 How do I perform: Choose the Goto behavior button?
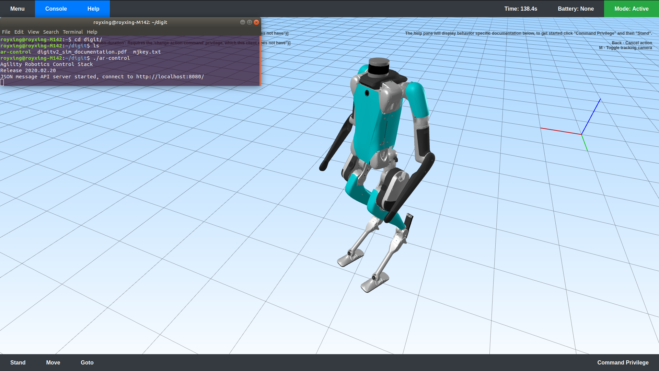87,362
